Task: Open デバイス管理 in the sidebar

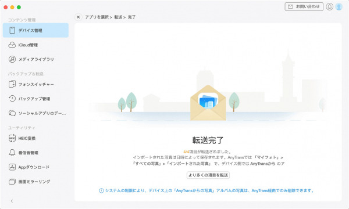Action: click(35, 30)
